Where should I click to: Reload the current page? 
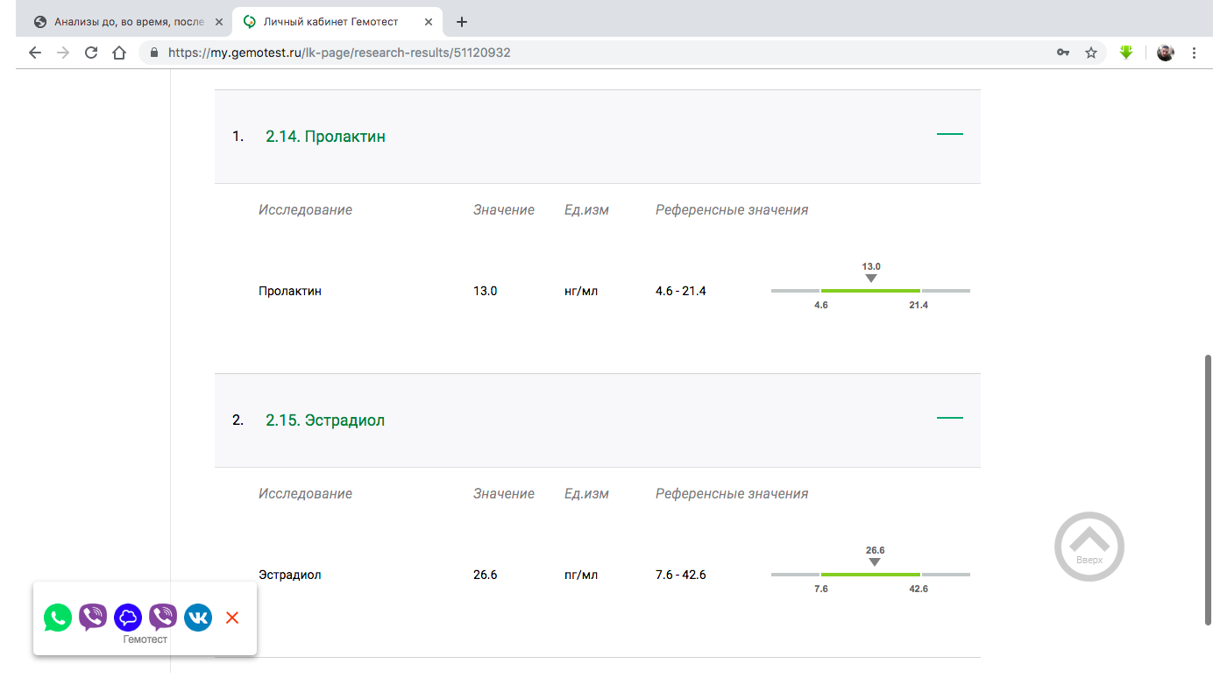click(x=90, y=53)
